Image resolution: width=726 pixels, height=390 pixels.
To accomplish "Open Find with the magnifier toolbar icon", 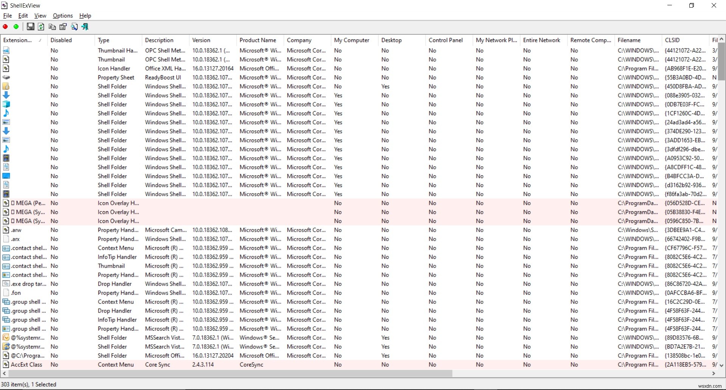I will click(74, 27).
